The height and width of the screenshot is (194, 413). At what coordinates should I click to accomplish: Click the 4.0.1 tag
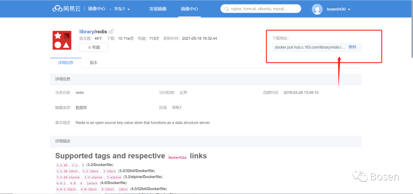(60, 183)
